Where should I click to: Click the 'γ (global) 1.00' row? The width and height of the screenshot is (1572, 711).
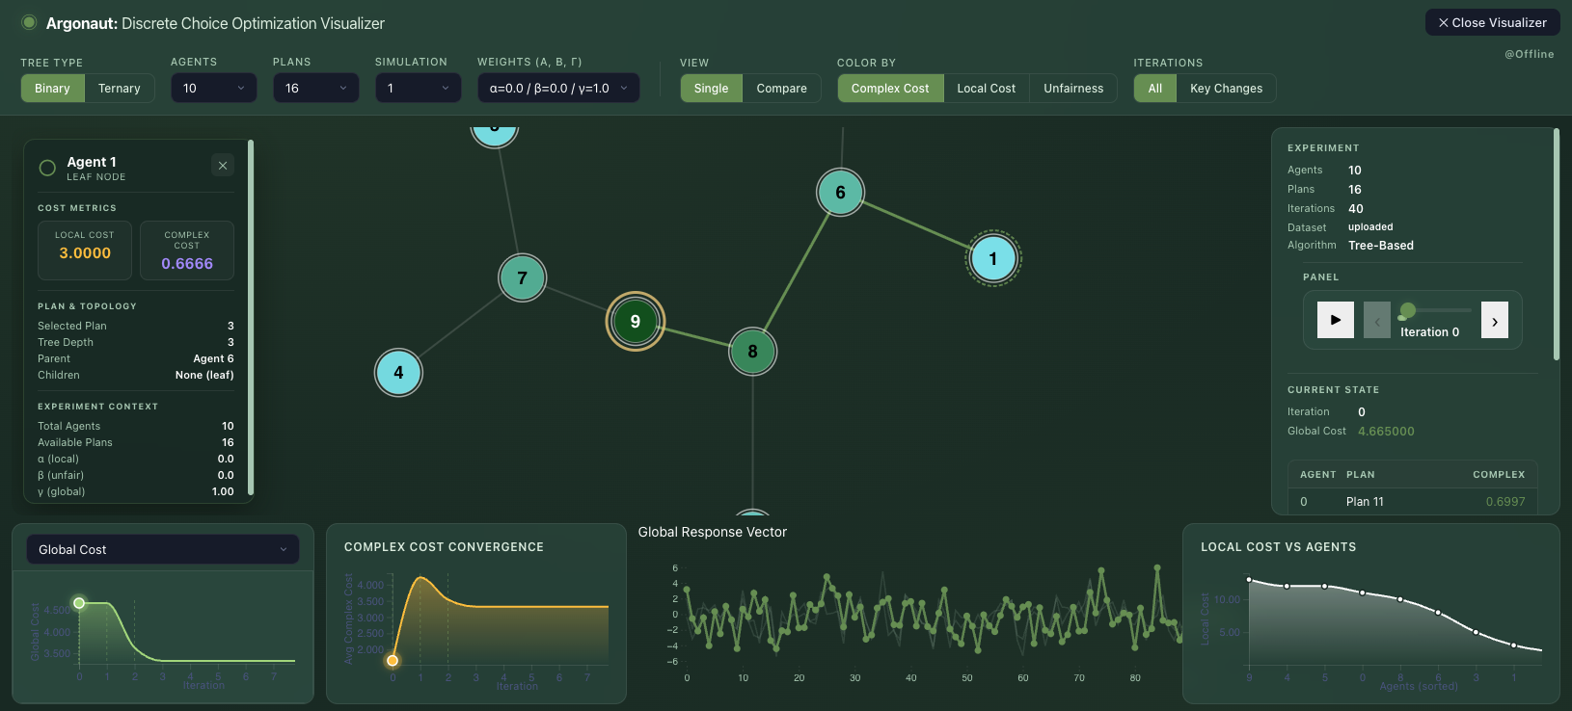click(136, 491)
